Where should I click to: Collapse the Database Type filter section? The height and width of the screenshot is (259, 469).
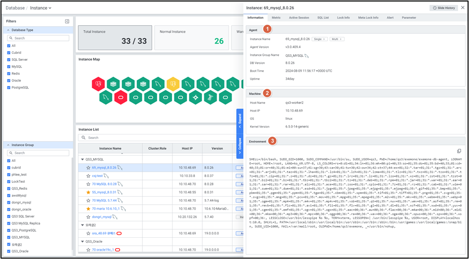pyautogui.click(x=8, y=30)
